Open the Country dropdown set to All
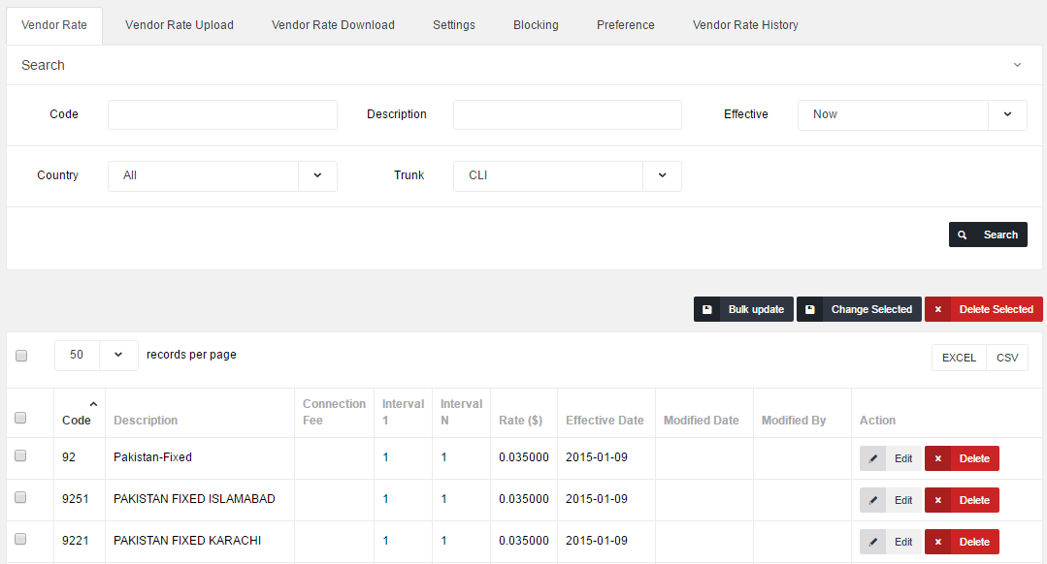Viewport: 1047px width, 564px height. click(222, 175)
